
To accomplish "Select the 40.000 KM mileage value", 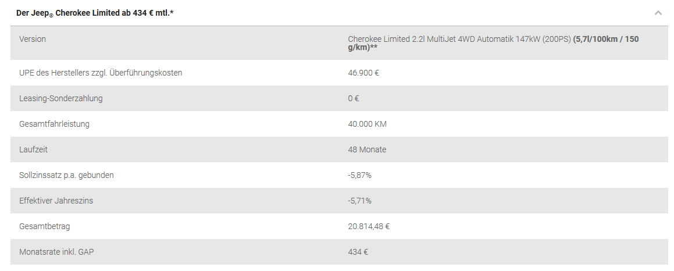I will tap(367, 124).
